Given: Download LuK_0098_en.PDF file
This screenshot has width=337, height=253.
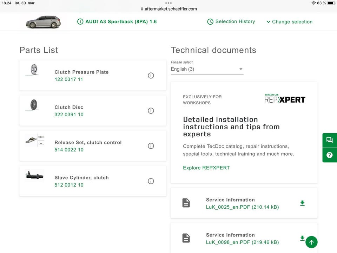Looking at the screenshot, I should [302, 238].
